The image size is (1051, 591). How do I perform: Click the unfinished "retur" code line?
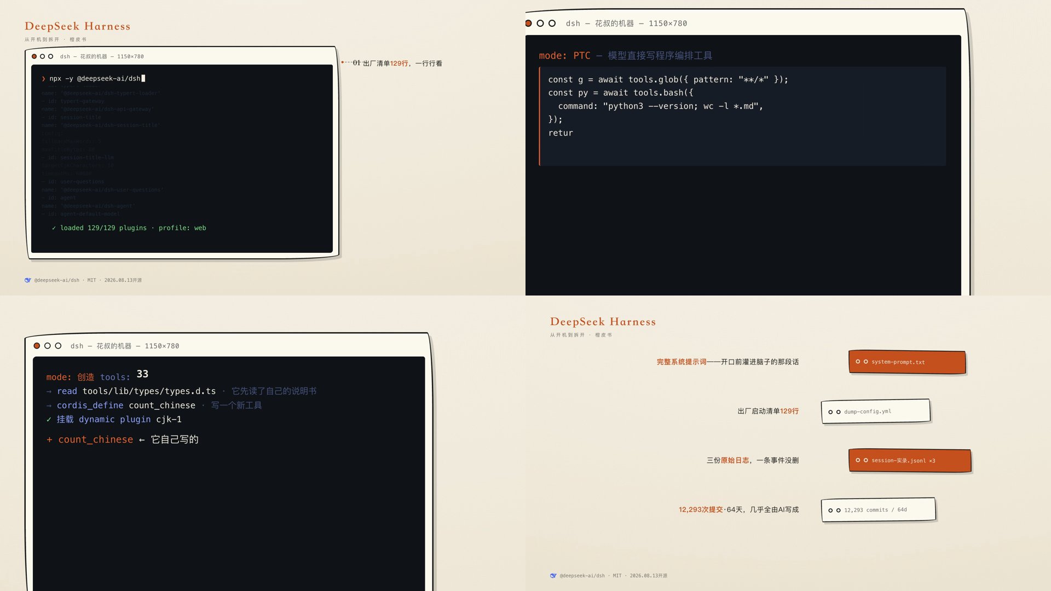click(x=561, y=133)
